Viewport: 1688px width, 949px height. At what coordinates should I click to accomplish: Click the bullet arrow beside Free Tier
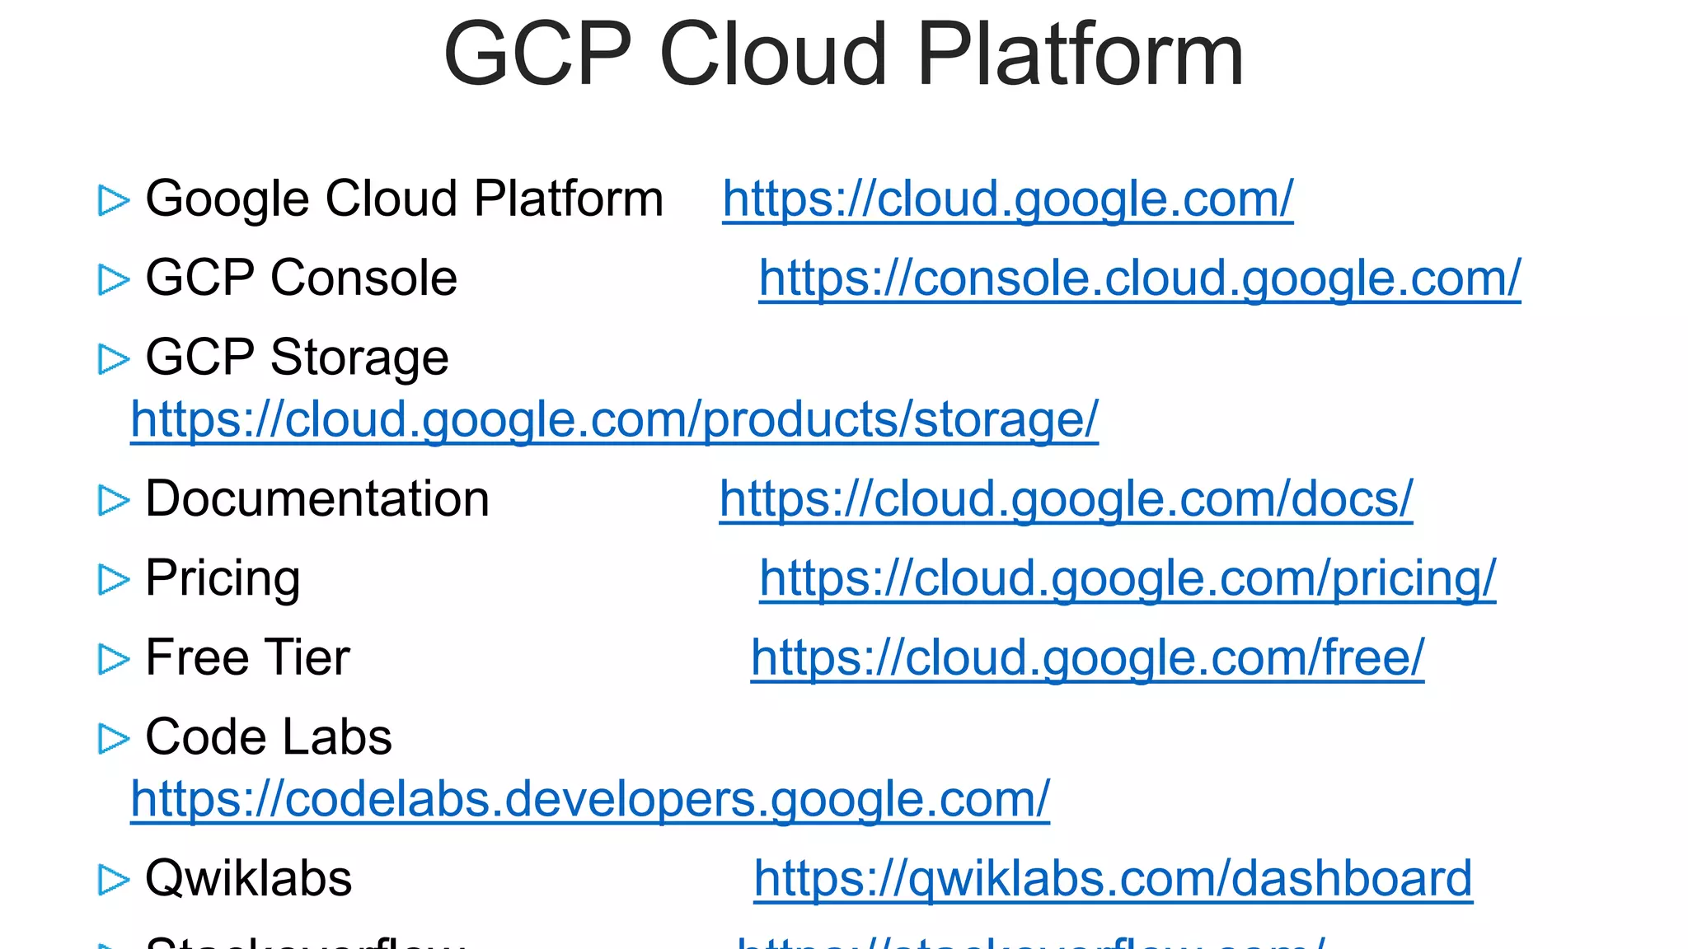[x=114, y=659]
